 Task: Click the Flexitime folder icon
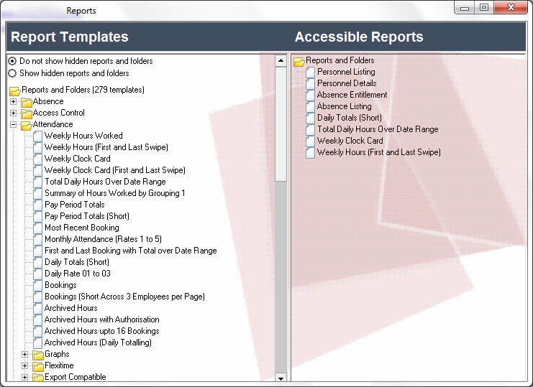click(38, 366)
